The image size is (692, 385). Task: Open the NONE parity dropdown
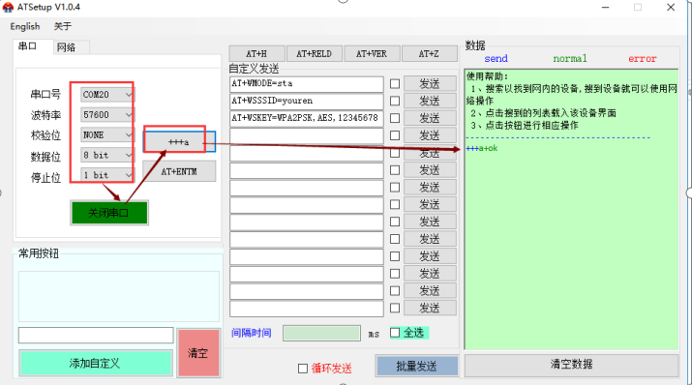[107, 135]
